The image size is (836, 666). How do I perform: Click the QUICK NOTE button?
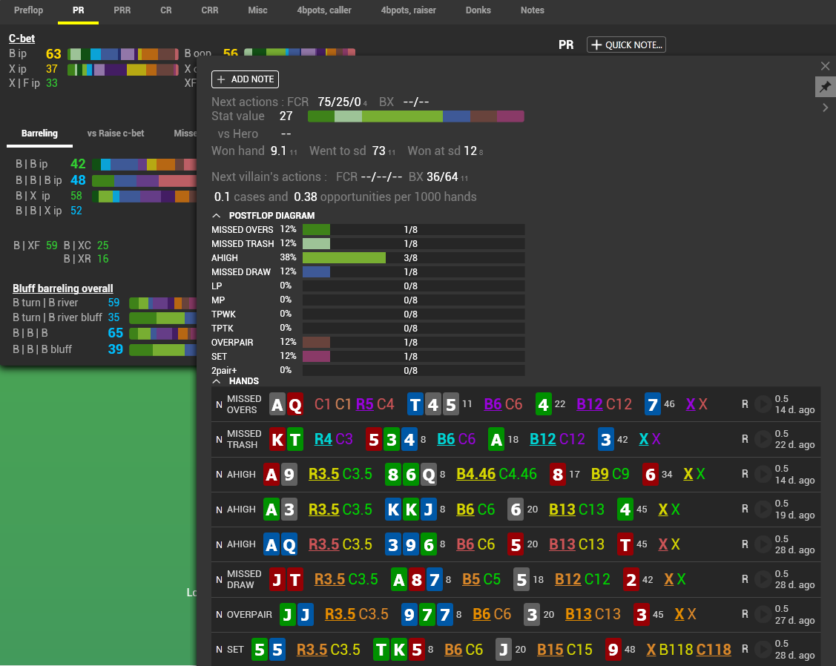tap(626, 44)
